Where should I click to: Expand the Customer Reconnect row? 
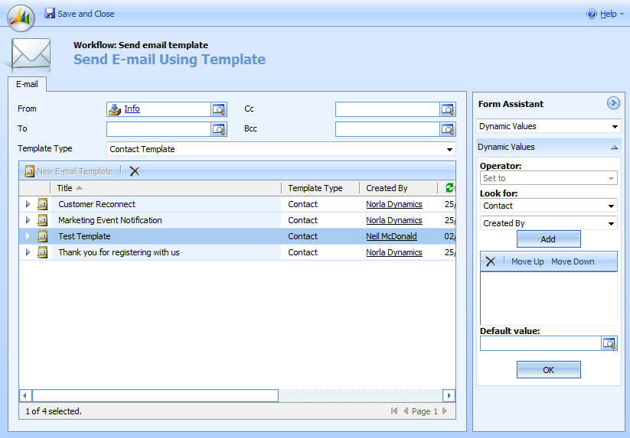click(28, 204)
